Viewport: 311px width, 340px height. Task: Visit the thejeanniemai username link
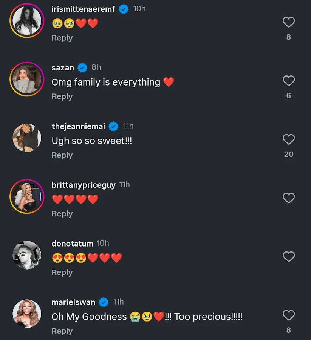pos(78,126)
